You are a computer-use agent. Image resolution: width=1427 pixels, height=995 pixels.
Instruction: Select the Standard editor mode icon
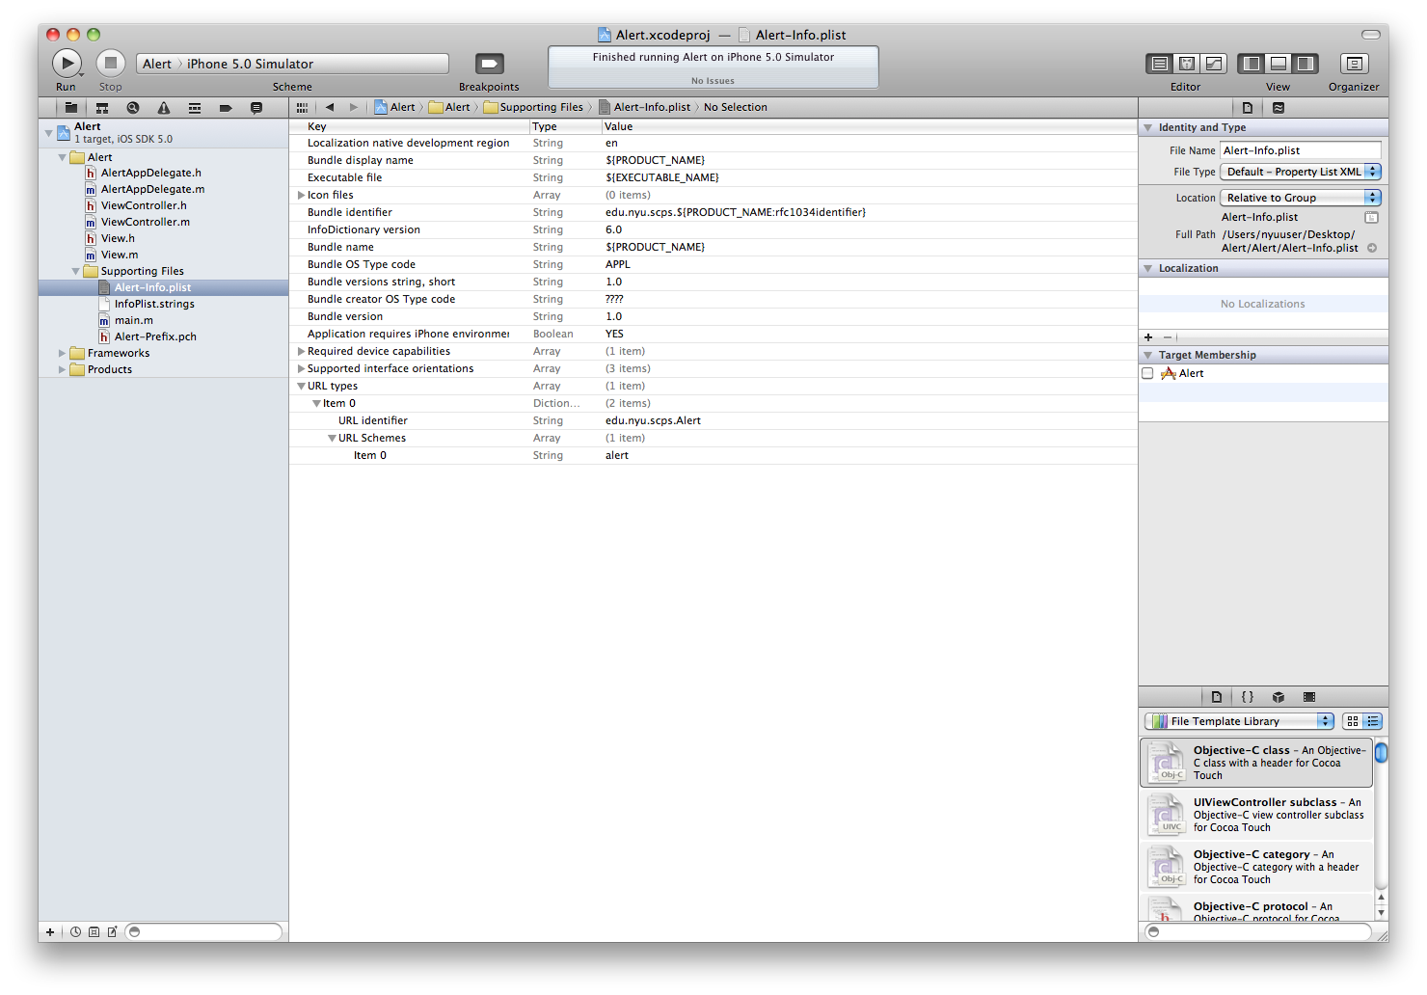click(1160, 64)
